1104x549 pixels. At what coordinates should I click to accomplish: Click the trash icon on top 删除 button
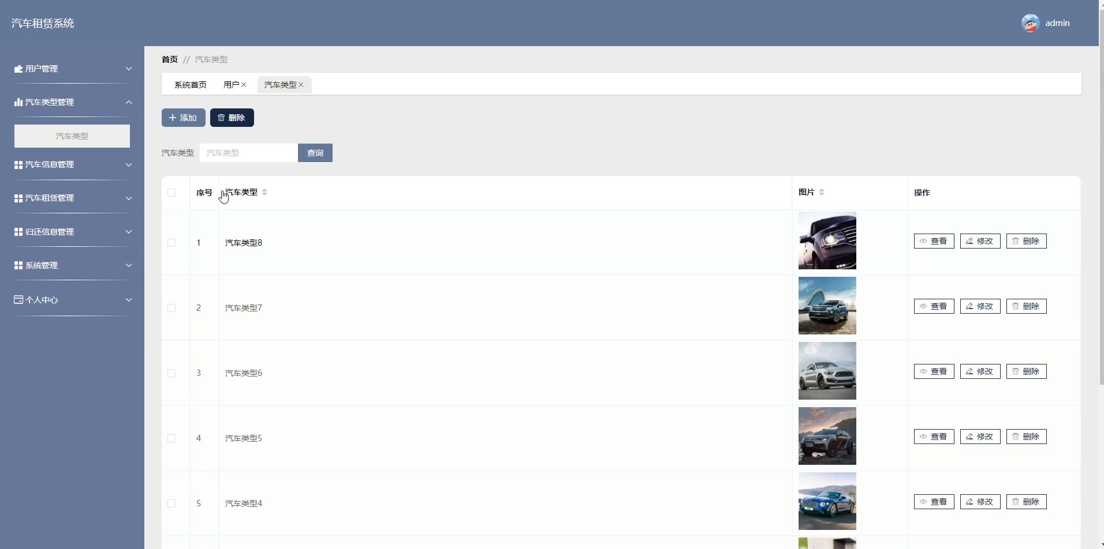coord(221,118)
